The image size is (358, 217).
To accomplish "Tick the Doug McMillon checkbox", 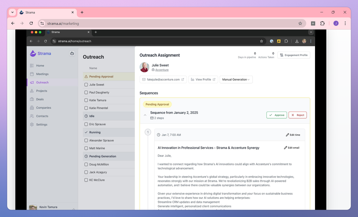I will click(x=86, y=164).
